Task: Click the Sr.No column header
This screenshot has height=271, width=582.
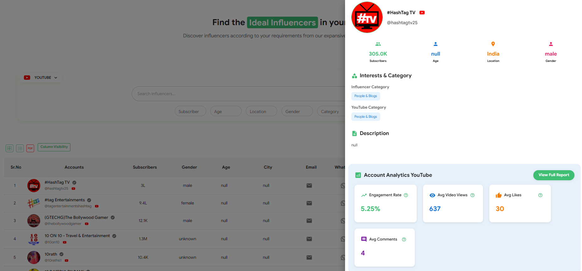Action: 16,167
